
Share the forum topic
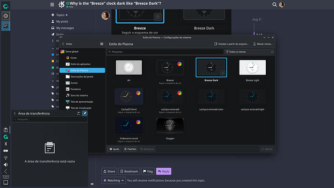coord(109,172)
